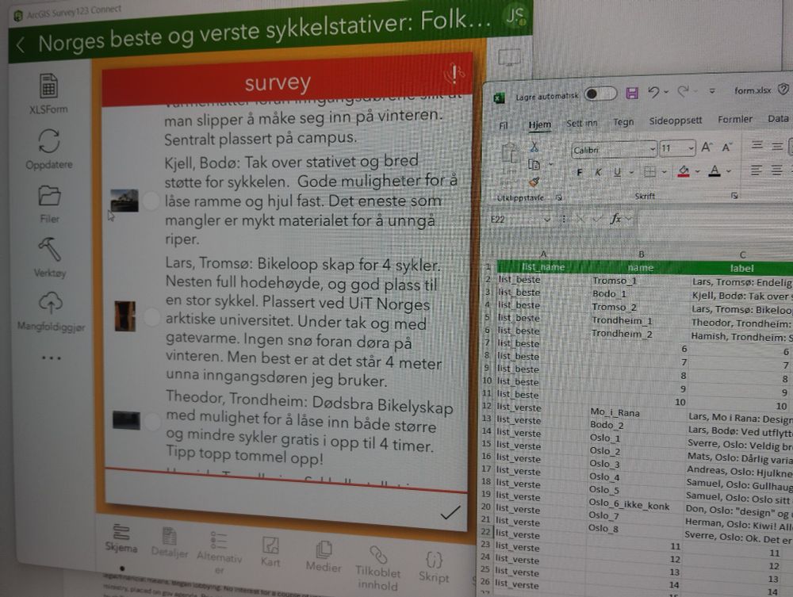Click the Mangfoldiggjør cloud upload icon
This screenshot has height=597, width=793.
click(x=50, y=304)
